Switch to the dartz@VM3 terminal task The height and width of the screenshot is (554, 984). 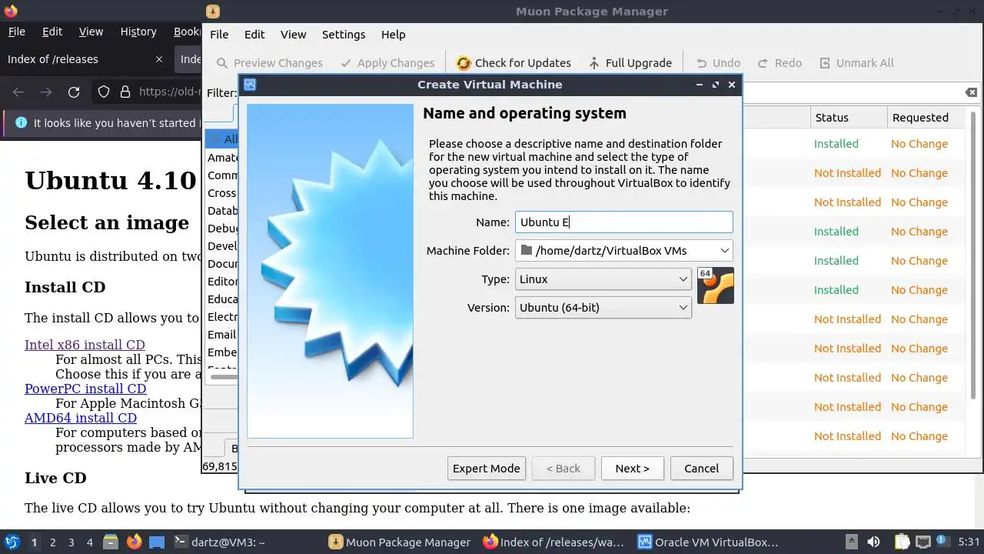(219, 542)
